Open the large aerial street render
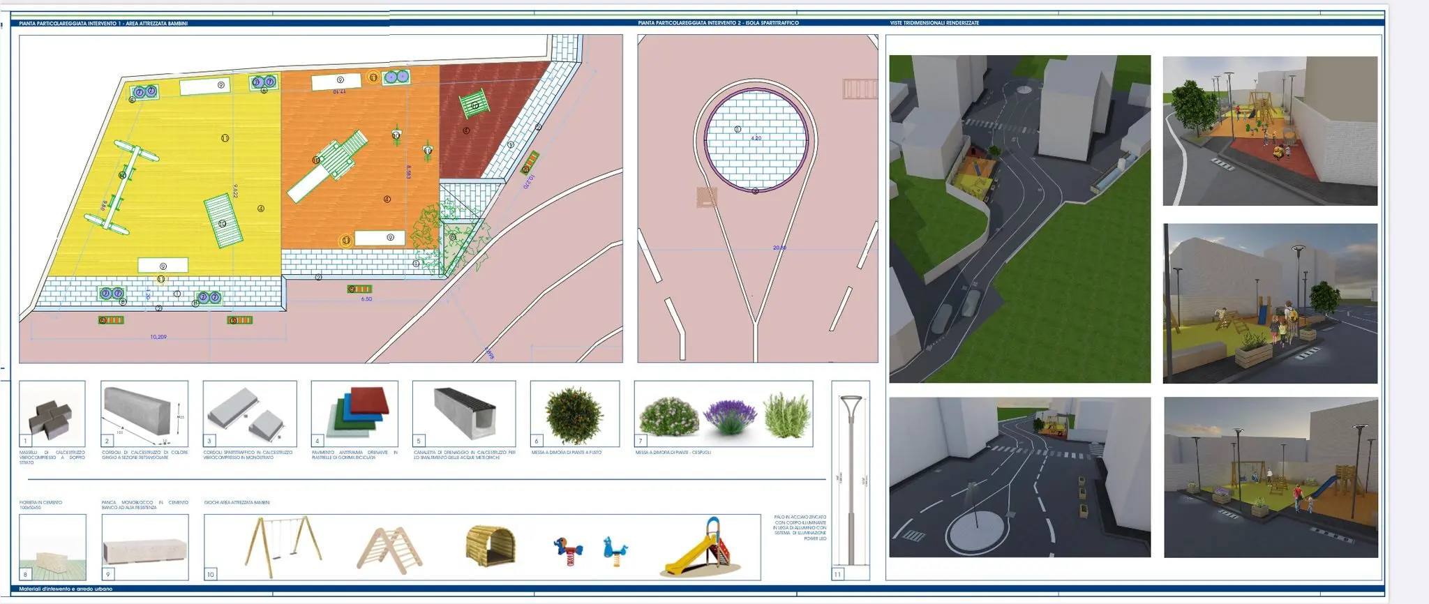 click(1019, 219)
